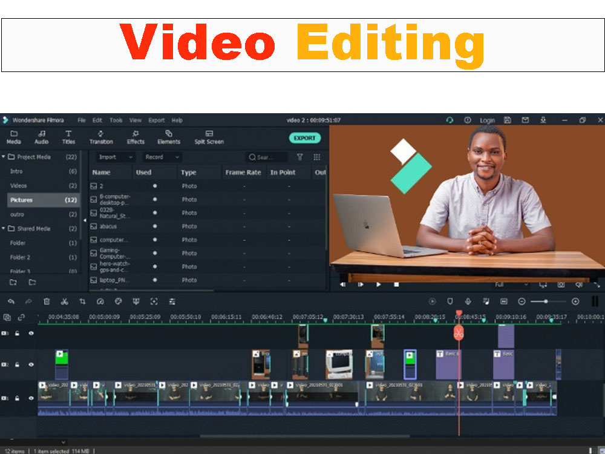Click the add new folder icon

point(13,282)
